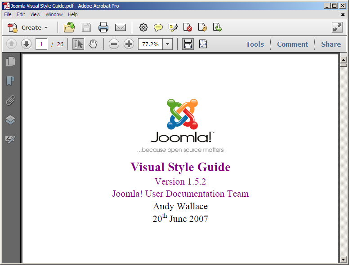Image resolution: width=349 pixels, height=265 pixels.
Task: Open the zoom percentage dropdown arrow
Action: 168,44
